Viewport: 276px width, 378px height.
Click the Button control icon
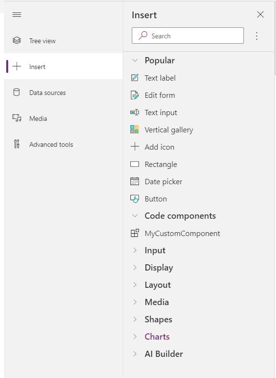click(135, 199)
